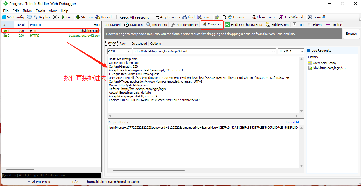Click the stopwatch timer icon

coord(224,17)
